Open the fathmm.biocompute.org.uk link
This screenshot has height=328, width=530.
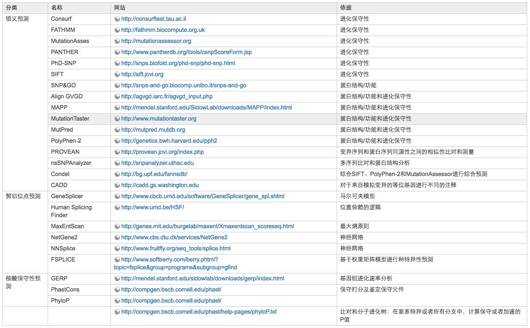tap(163, 30)
